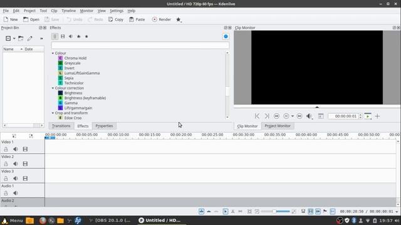401x225 pixels.
Task: Show audio effects filter icon
Action: tap(71, 36)
